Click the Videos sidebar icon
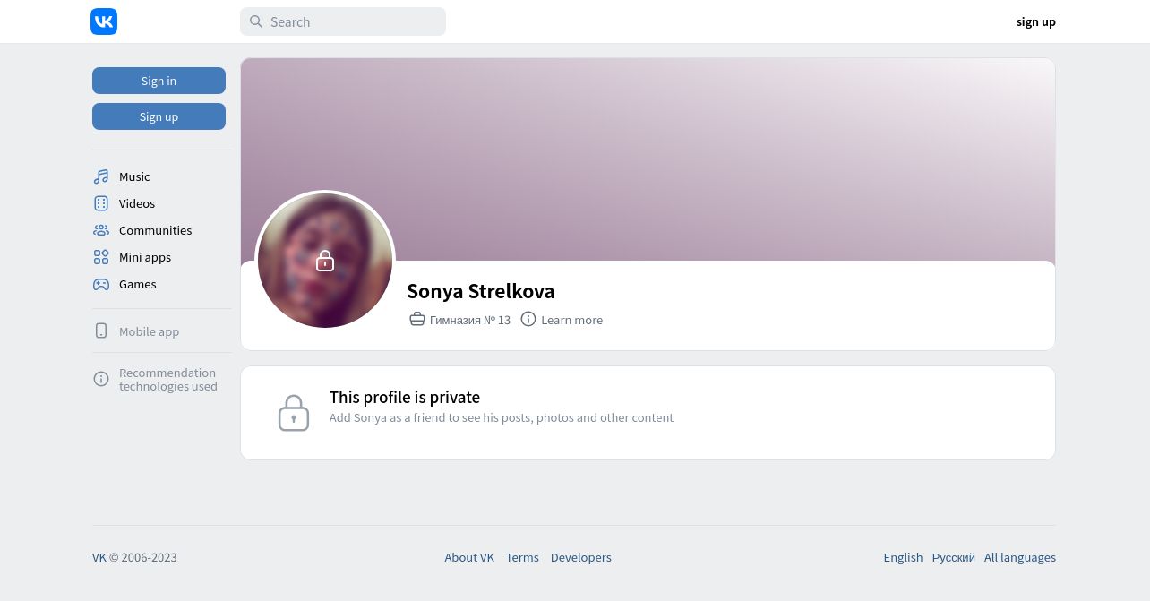1150x601 pixels. 101,203
